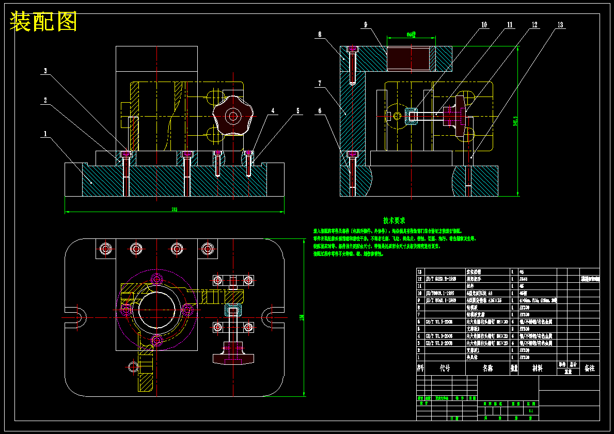Click balloon number 11 above the side view
Viewport: 614px width, 434px height.
(510, 25)
